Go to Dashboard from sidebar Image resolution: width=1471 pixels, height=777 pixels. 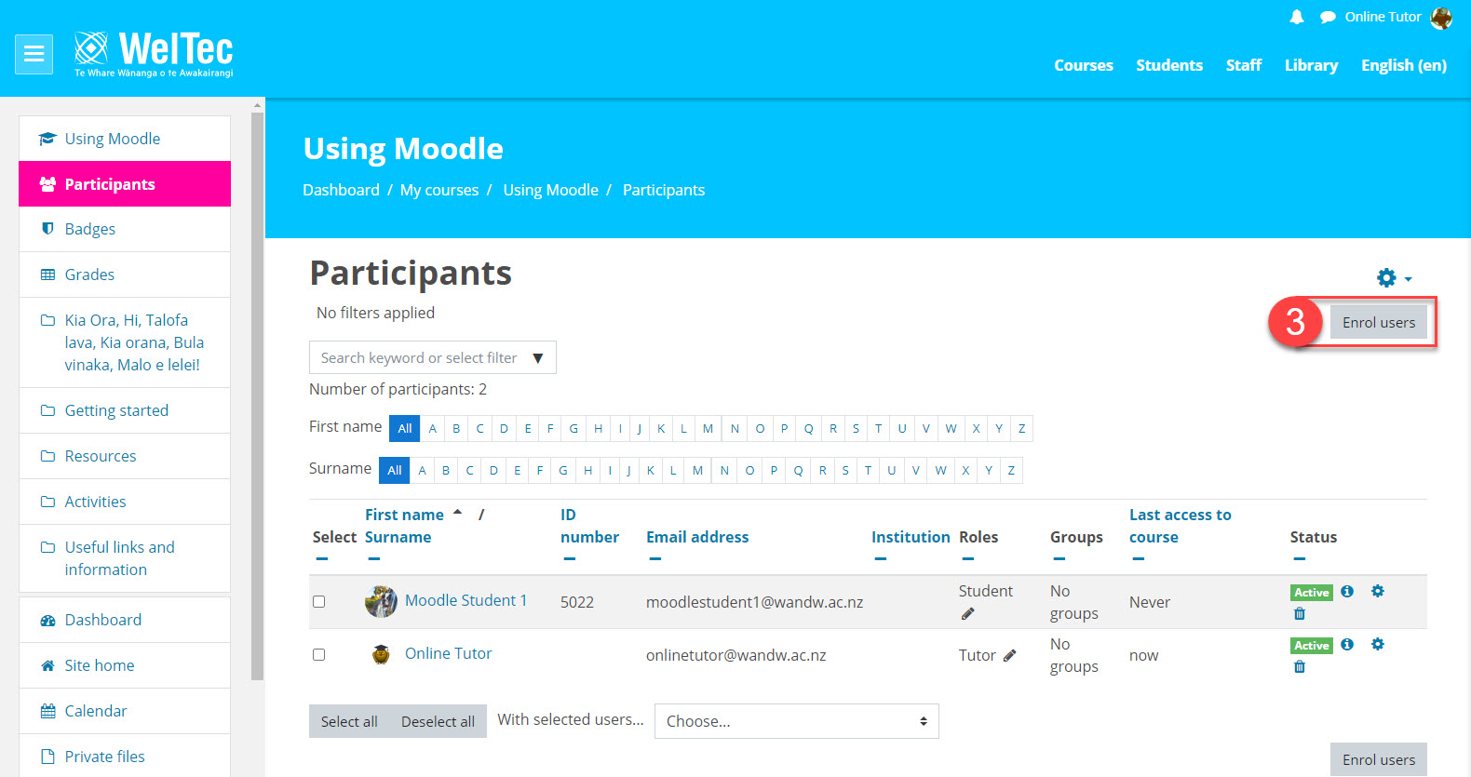pyautogui.click(x=125, y=620)
